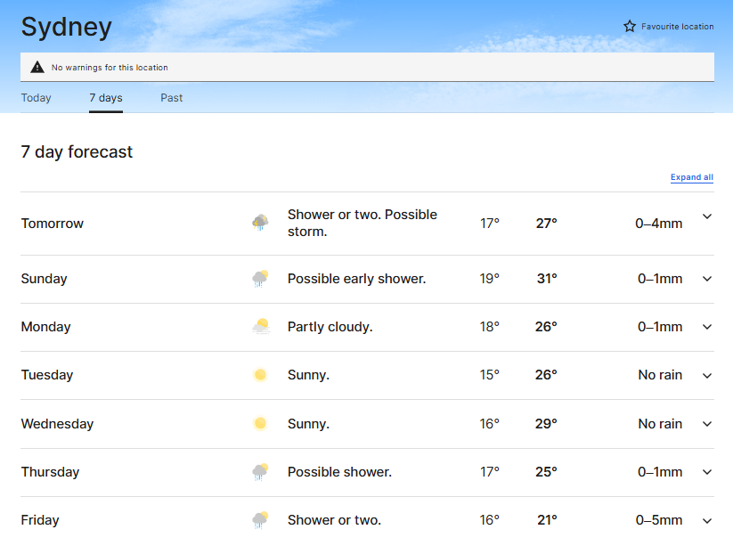733x546 pixels.
Task: Click Monday's partly cloudy icon
Action: pyautogui.click(x=260, y=327)
